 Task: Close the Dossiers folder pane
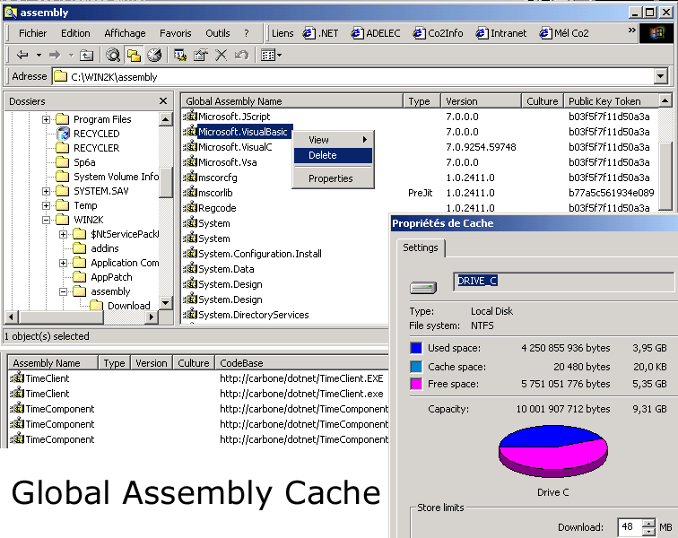tap(163, 101)
